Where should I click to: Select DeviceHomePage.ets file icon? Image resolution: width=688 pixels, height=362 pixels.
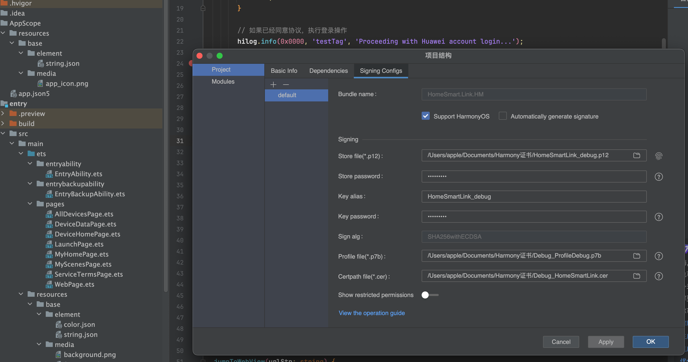click(49, 234)
